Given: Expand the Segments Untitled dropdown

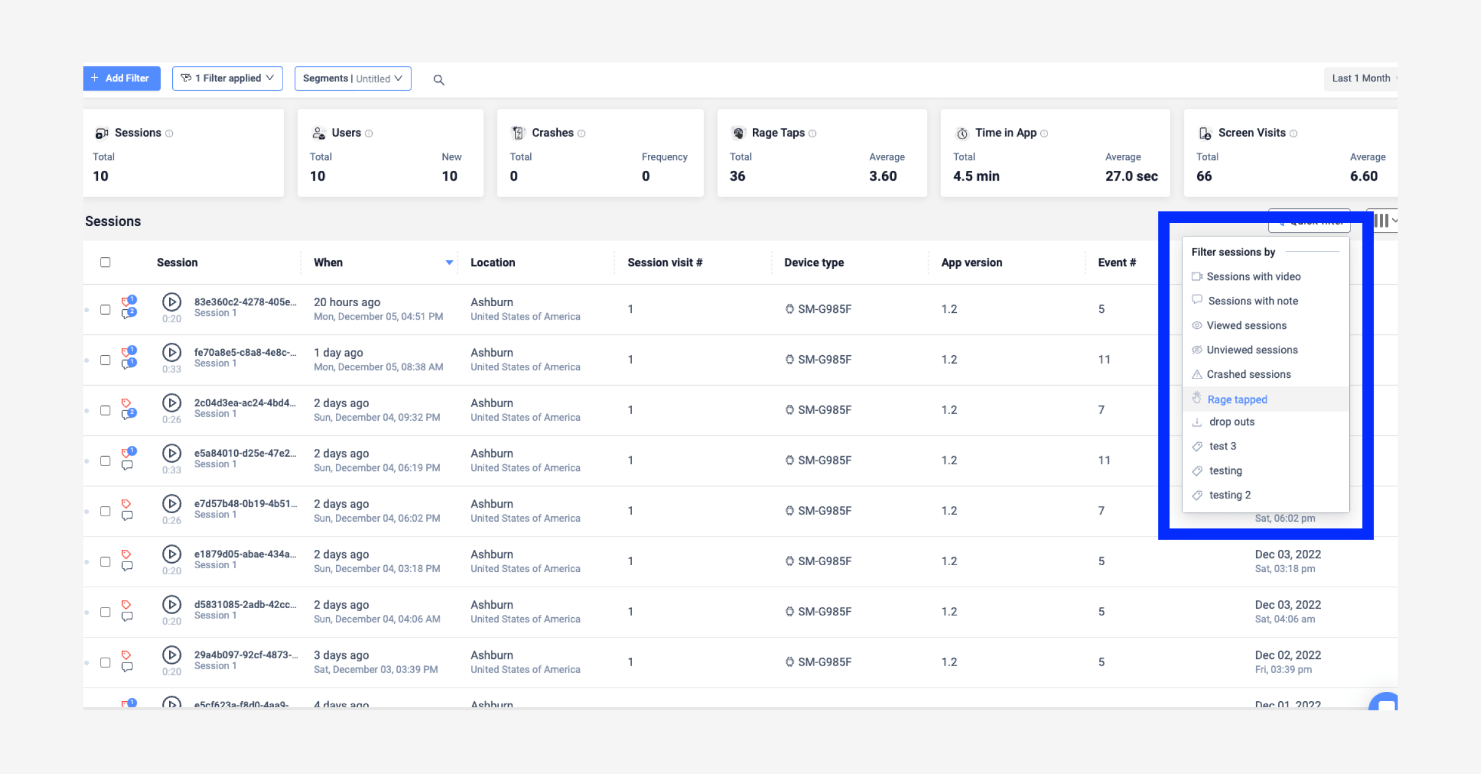Looking at the screenshot, I should pos(352,78).
